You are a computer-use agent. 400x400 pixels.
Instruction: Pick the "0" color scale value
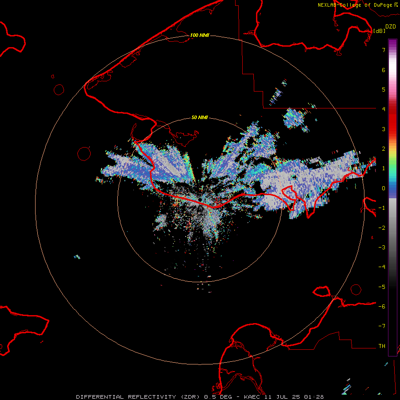[x=384, y=188]
